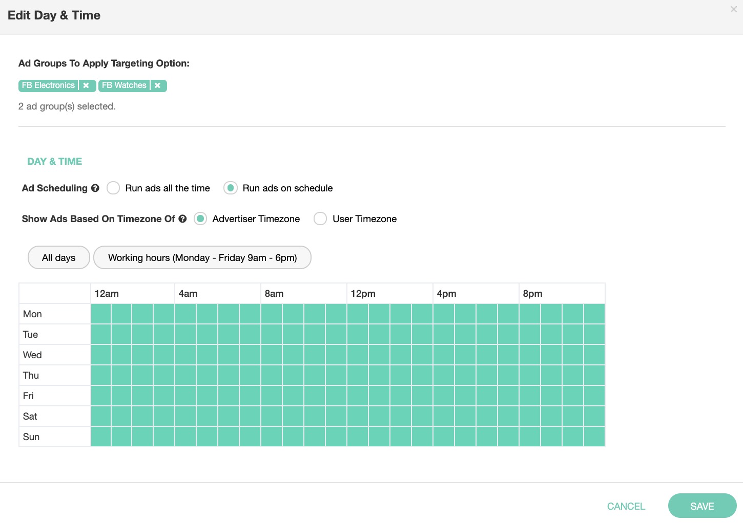The height and width of the screenshot is (523, 743).
Task: Choose User Timezone radio button
Action: pyautogui.click(x=320, y=219)
